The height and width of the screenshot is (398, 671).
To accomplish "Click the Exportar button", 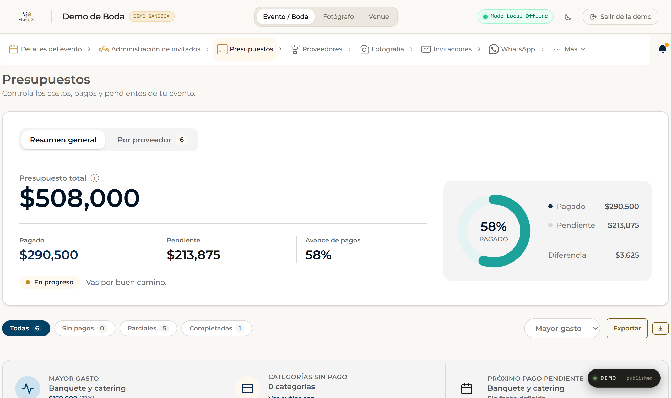I will coord(627,328).
